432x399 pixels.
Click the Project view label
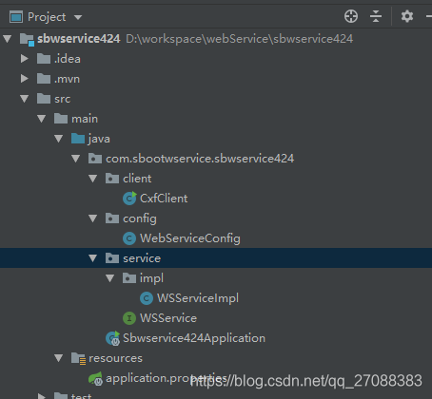point(47,17)
